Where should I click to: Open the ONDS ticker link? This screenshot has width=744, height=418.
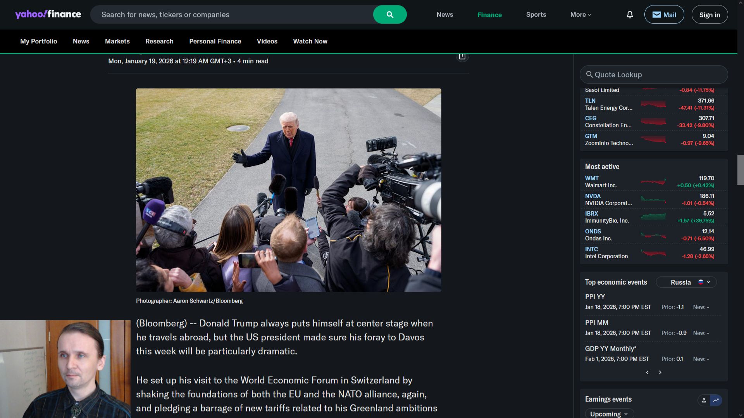pyautogui.click(x=593, y=231)
